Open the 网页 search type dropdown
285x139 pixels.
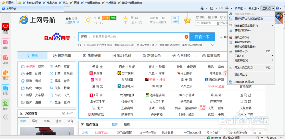[x=85, y=37]
